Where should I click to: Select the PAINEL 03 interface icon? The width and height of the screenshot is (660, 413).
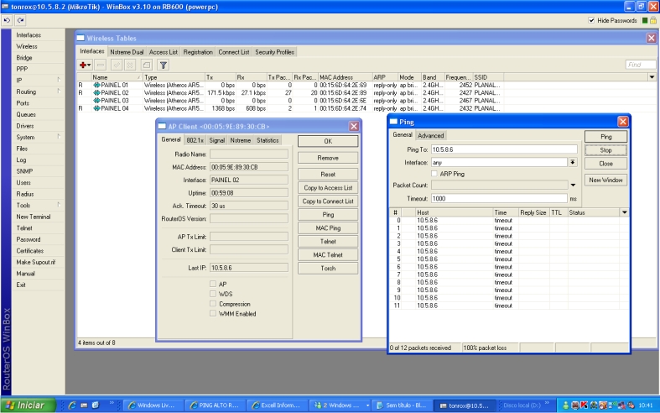click(96, 101)
